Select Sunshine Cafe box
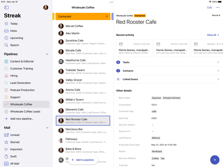The height and width of the screenshot is (167, 223). pyautogui.click(x=83, y=42)
